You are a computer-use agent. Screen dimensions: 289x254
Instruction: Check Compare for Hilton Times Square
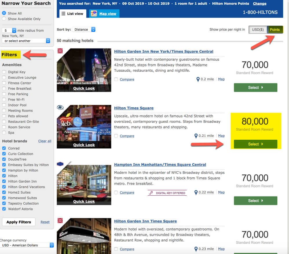coord(116,136)
